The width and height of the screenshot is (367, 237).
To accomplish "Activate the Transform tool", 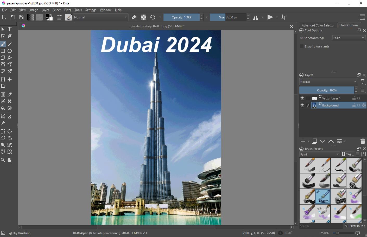I will tap(3, 79).
